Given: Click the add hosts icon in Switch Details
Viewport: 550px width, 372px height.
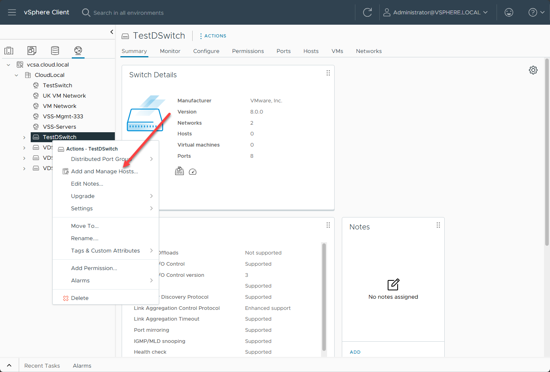Looking at the screenshot, I should tap(179, 171).
